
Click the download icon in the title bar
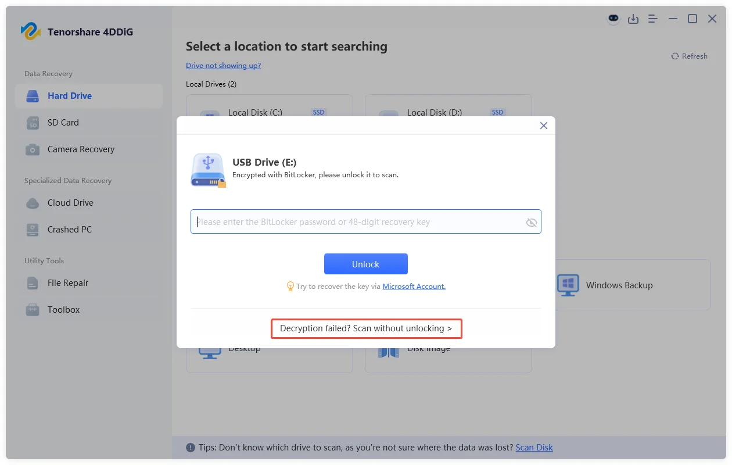pyautogui.click(x=633, y=19)
